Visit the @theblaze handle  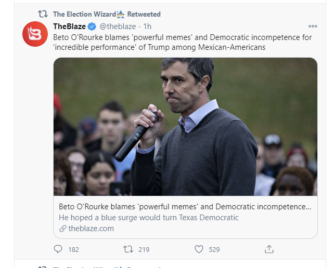(118, 26)
